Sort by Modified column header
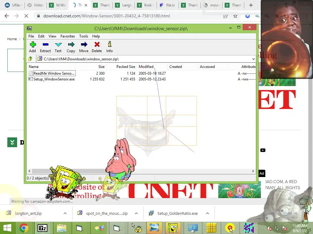Screen dimensions: 313x234 [152, 67]
